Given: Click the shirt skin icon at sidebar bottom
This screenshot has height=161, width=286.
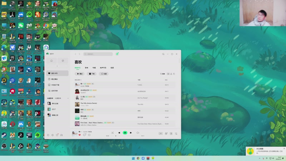Looking at the screenshot, I should (x=57, y=135).
